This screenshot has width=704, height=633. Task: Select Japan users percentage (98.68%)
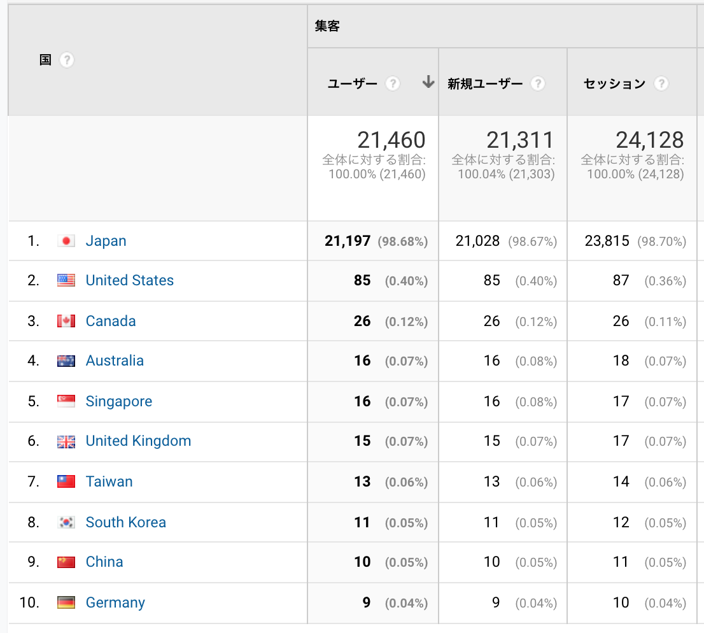pyautogui.click(x=403, y=242)
